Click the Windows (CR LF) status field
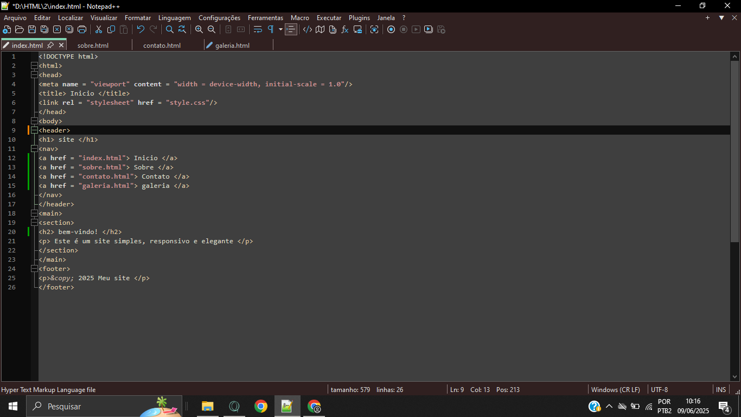 click(615, 390)
